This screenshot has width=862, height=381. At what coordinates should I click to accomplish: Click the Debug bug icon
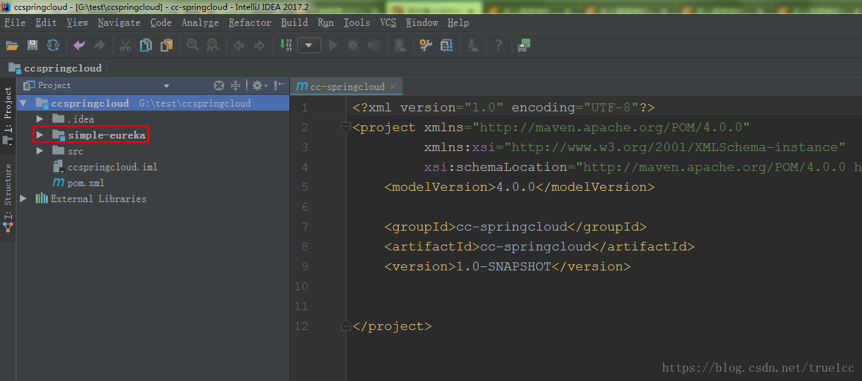(354, 45)
